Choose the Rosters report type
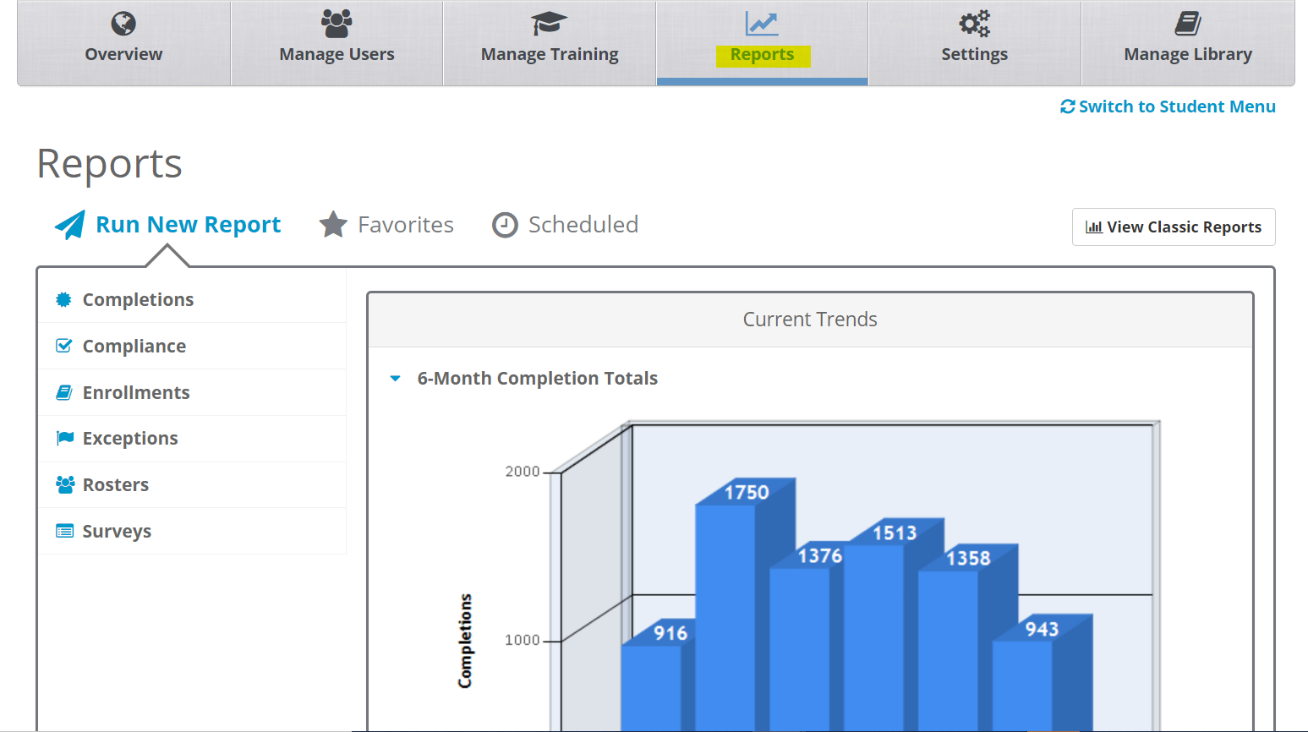The width and height of the screenshot is (1308, 732). (x=192, y=484)
